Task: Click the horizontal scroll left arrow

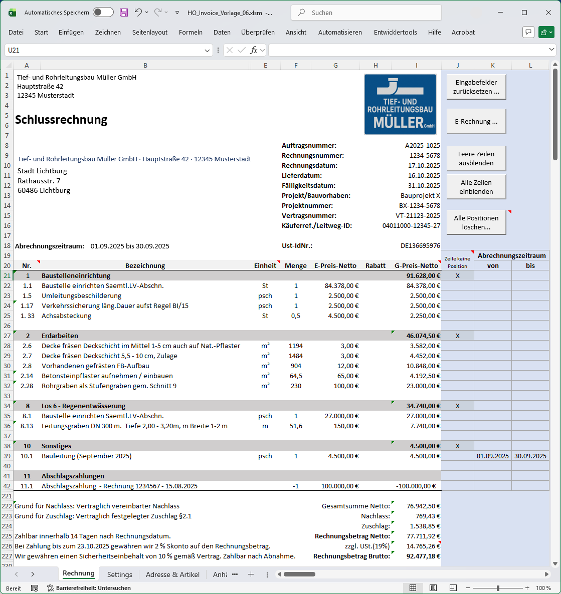Action: pos(280,574)
